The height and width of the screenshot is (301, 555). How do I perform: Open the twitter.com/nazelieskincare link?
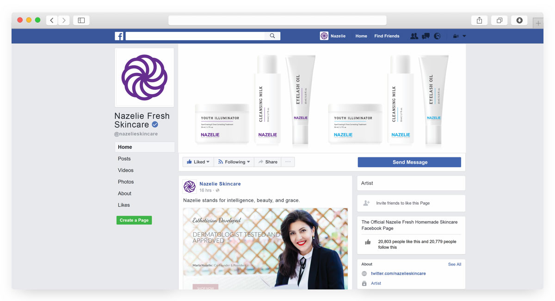click(398, 274)
